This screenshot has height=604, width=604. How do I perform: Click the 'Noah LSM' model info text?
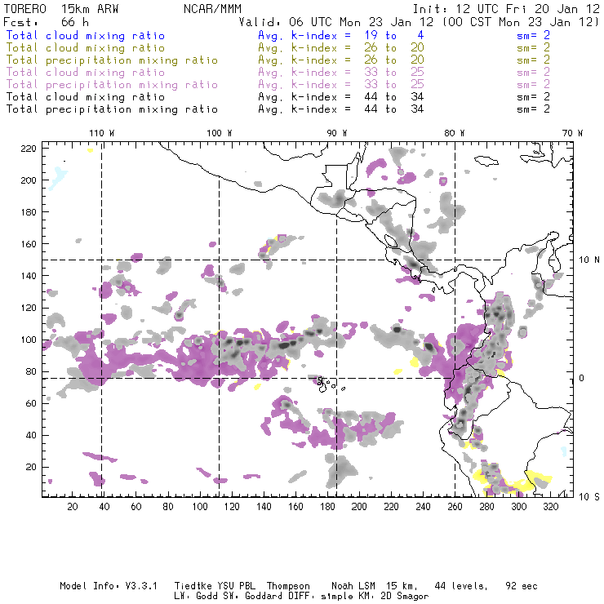point(353,586)
